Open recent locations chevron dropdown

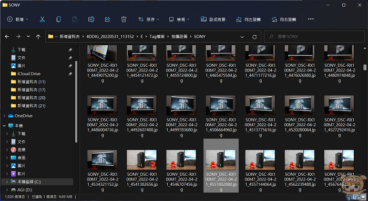point(28,37)
